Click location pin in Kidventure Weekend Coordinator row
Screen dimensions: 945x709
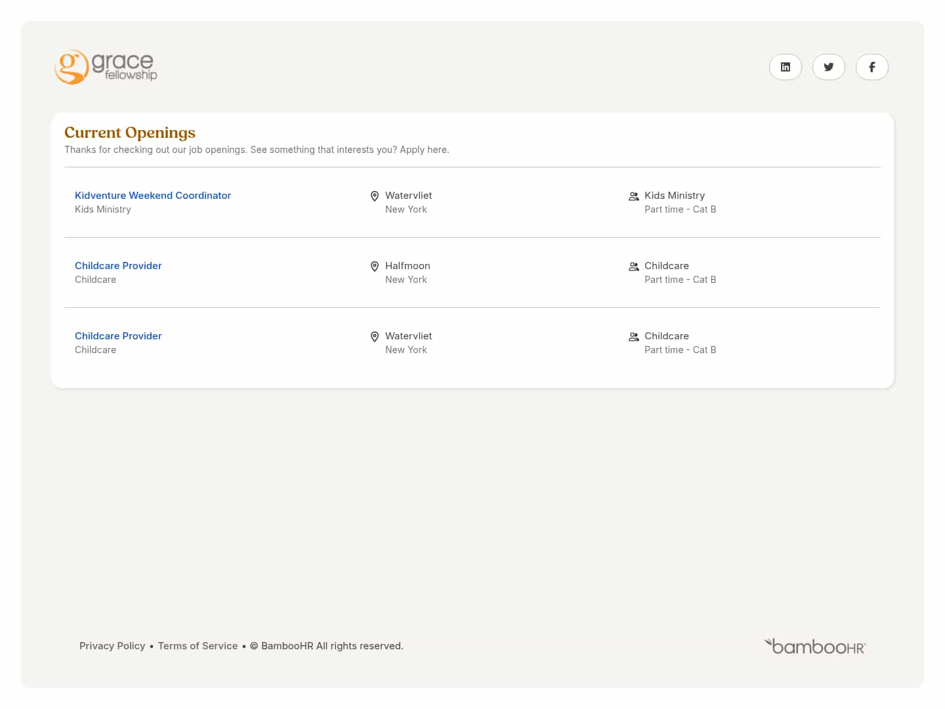pos(375,196)
